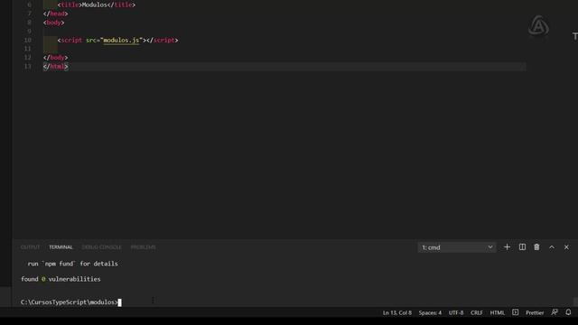Click the title text Modulos in editor

tap(94, 5)
